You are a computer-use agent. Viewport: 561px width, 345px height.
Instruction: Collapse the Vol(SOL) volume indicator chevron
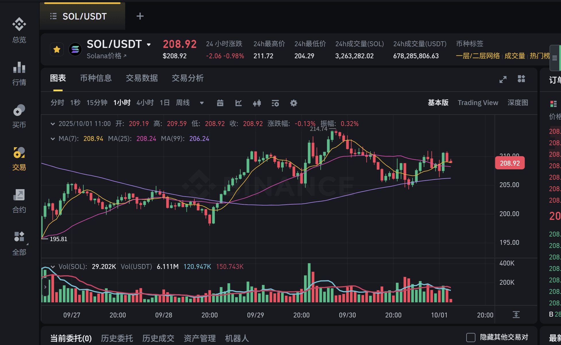pyautogui.click(x=53, y=267)
